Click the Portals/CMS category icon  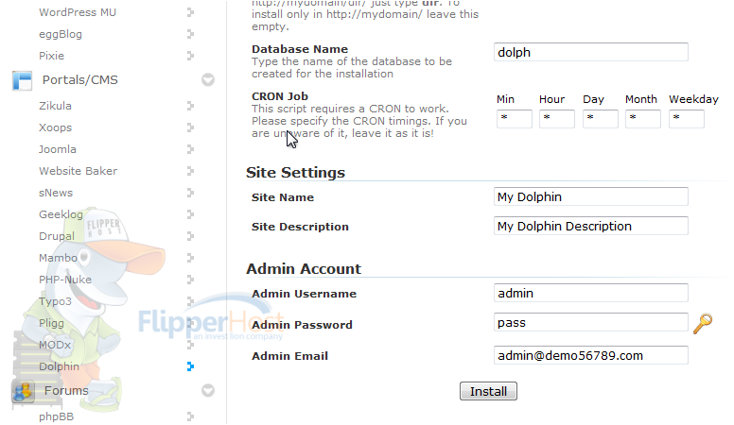coord(23,80)
